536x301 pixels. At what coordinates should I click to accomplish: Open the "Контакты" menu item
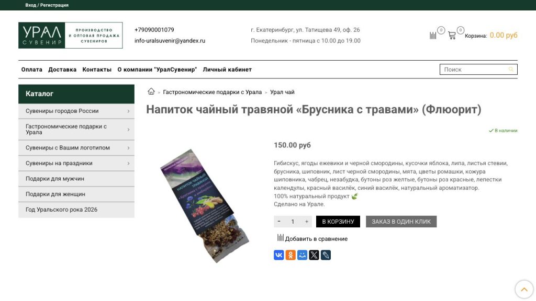click(97, 70)
